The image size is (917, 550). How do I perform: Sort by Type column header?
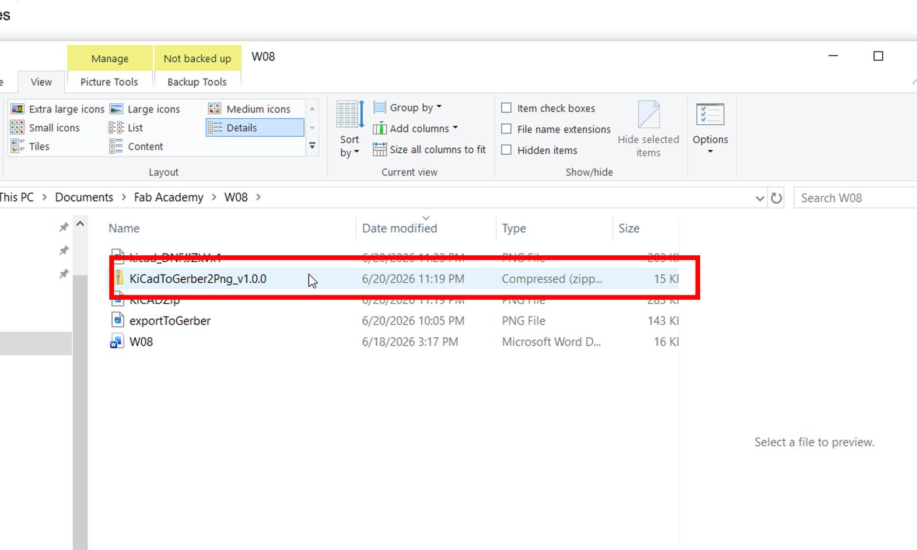tap(554, 228)
